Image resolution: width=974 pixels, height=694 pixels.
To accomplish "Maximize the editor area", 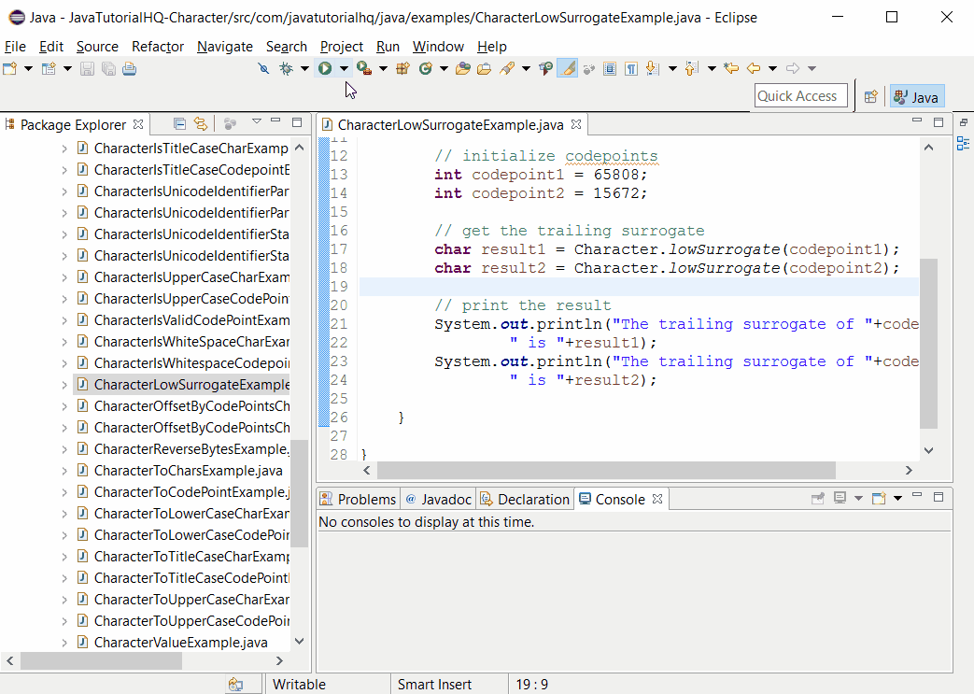I will coord(939,122).
